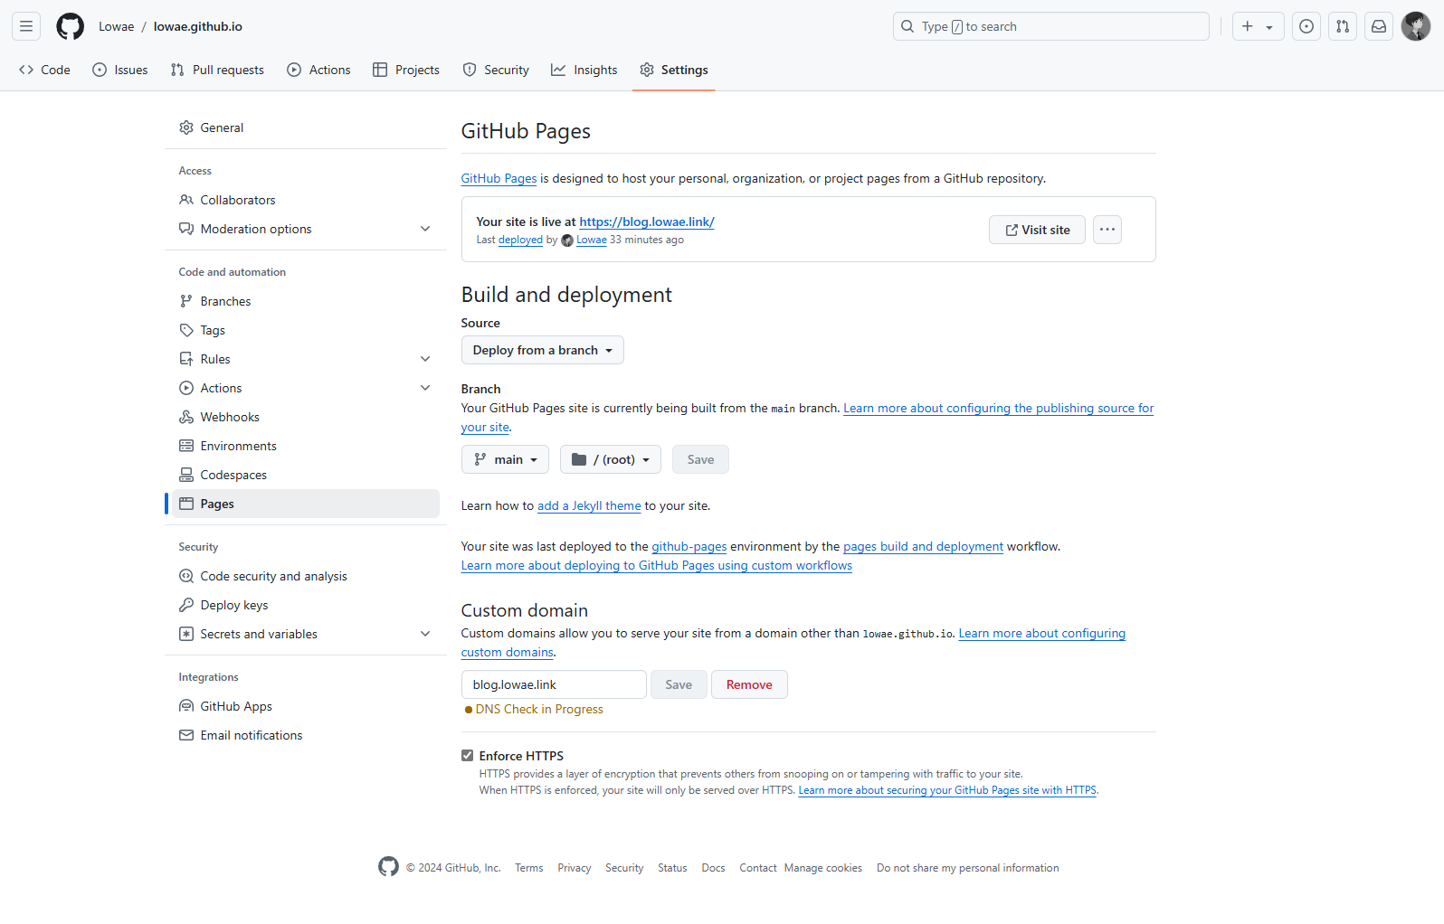
Task: Open the add a Jekyll theme link
Action: 589,505
